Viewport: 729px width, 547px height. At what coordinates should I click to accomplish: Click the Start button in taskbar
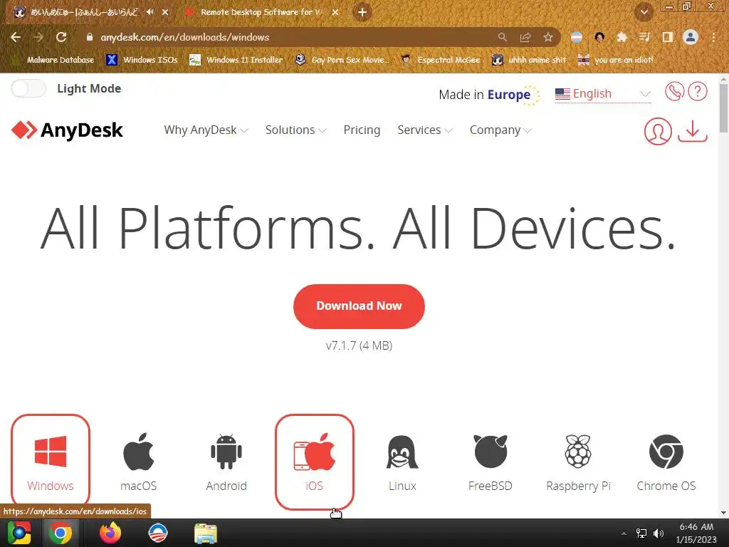pos(19,533)
